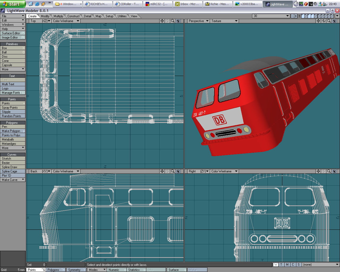Open the Windows Start menu
This screenshot has width=340, height=272.
[12, 4]
